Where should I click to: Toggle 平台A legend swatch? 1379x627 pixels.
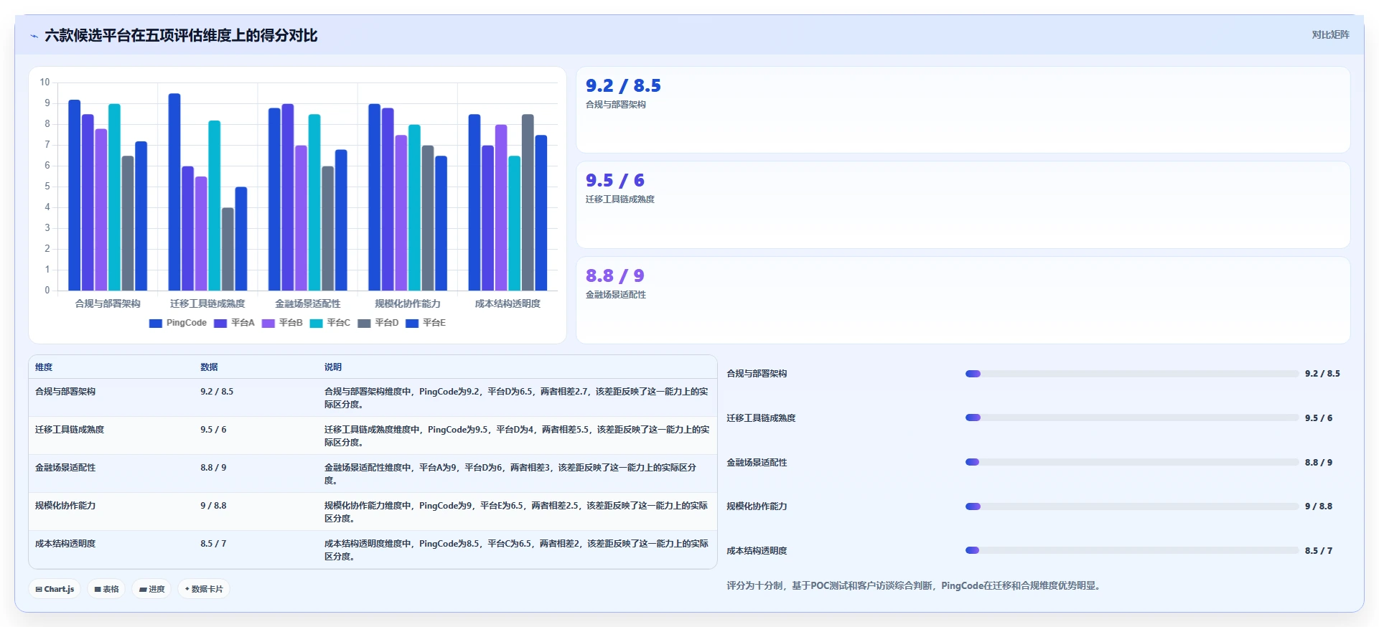pos(220,323)
